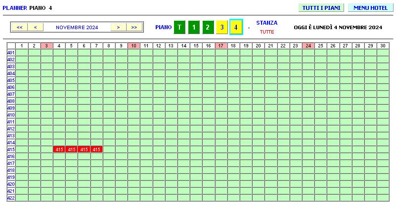This screenshot has height=207, width=396.
Task: Open room 411 row label
Action: tap(11, 122)
